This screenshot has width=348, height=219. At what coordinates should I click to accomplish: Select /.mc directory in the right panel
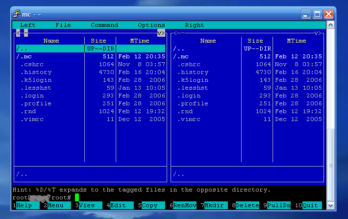pos(248,56)
